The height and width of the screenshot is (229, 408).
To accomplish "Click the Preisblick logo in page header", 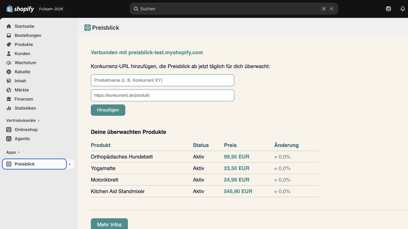I will [x=87, y=28].
